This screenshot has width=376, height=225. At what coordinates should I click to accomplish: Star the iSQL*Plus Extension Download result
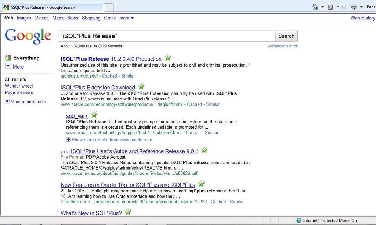[141, 86]
